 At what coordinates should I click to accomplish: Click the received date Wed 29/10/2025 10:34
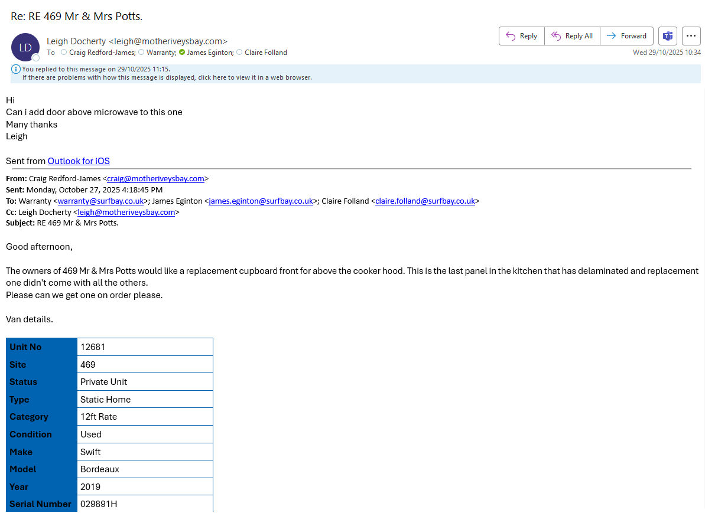point(667,53)
